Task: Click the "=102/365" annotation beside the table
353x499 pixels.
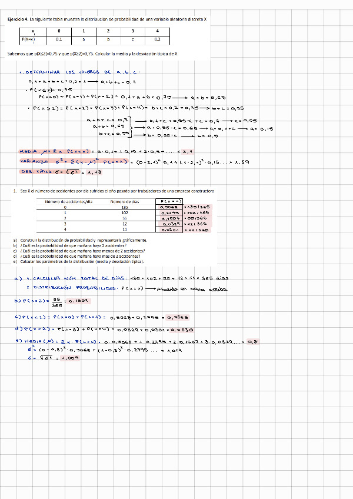Action: tap(197, 213)
